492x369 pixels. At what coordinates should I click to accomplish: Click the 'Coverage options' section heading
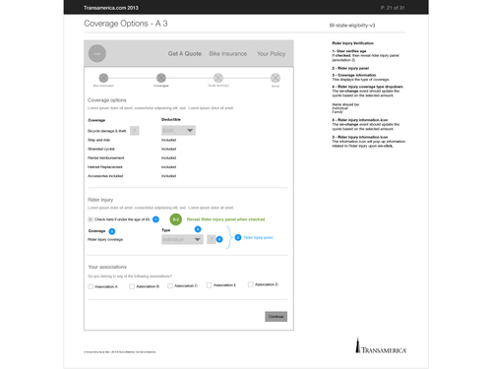(107, 100)
